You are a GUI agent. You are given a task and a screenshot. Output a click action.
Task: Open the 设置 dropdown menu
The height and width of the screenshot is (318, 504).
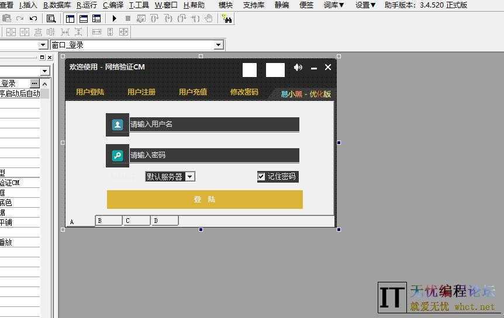click(365, 5)
